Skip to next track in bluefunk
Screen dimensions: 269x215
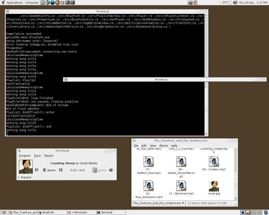click(x=61, y=170)
